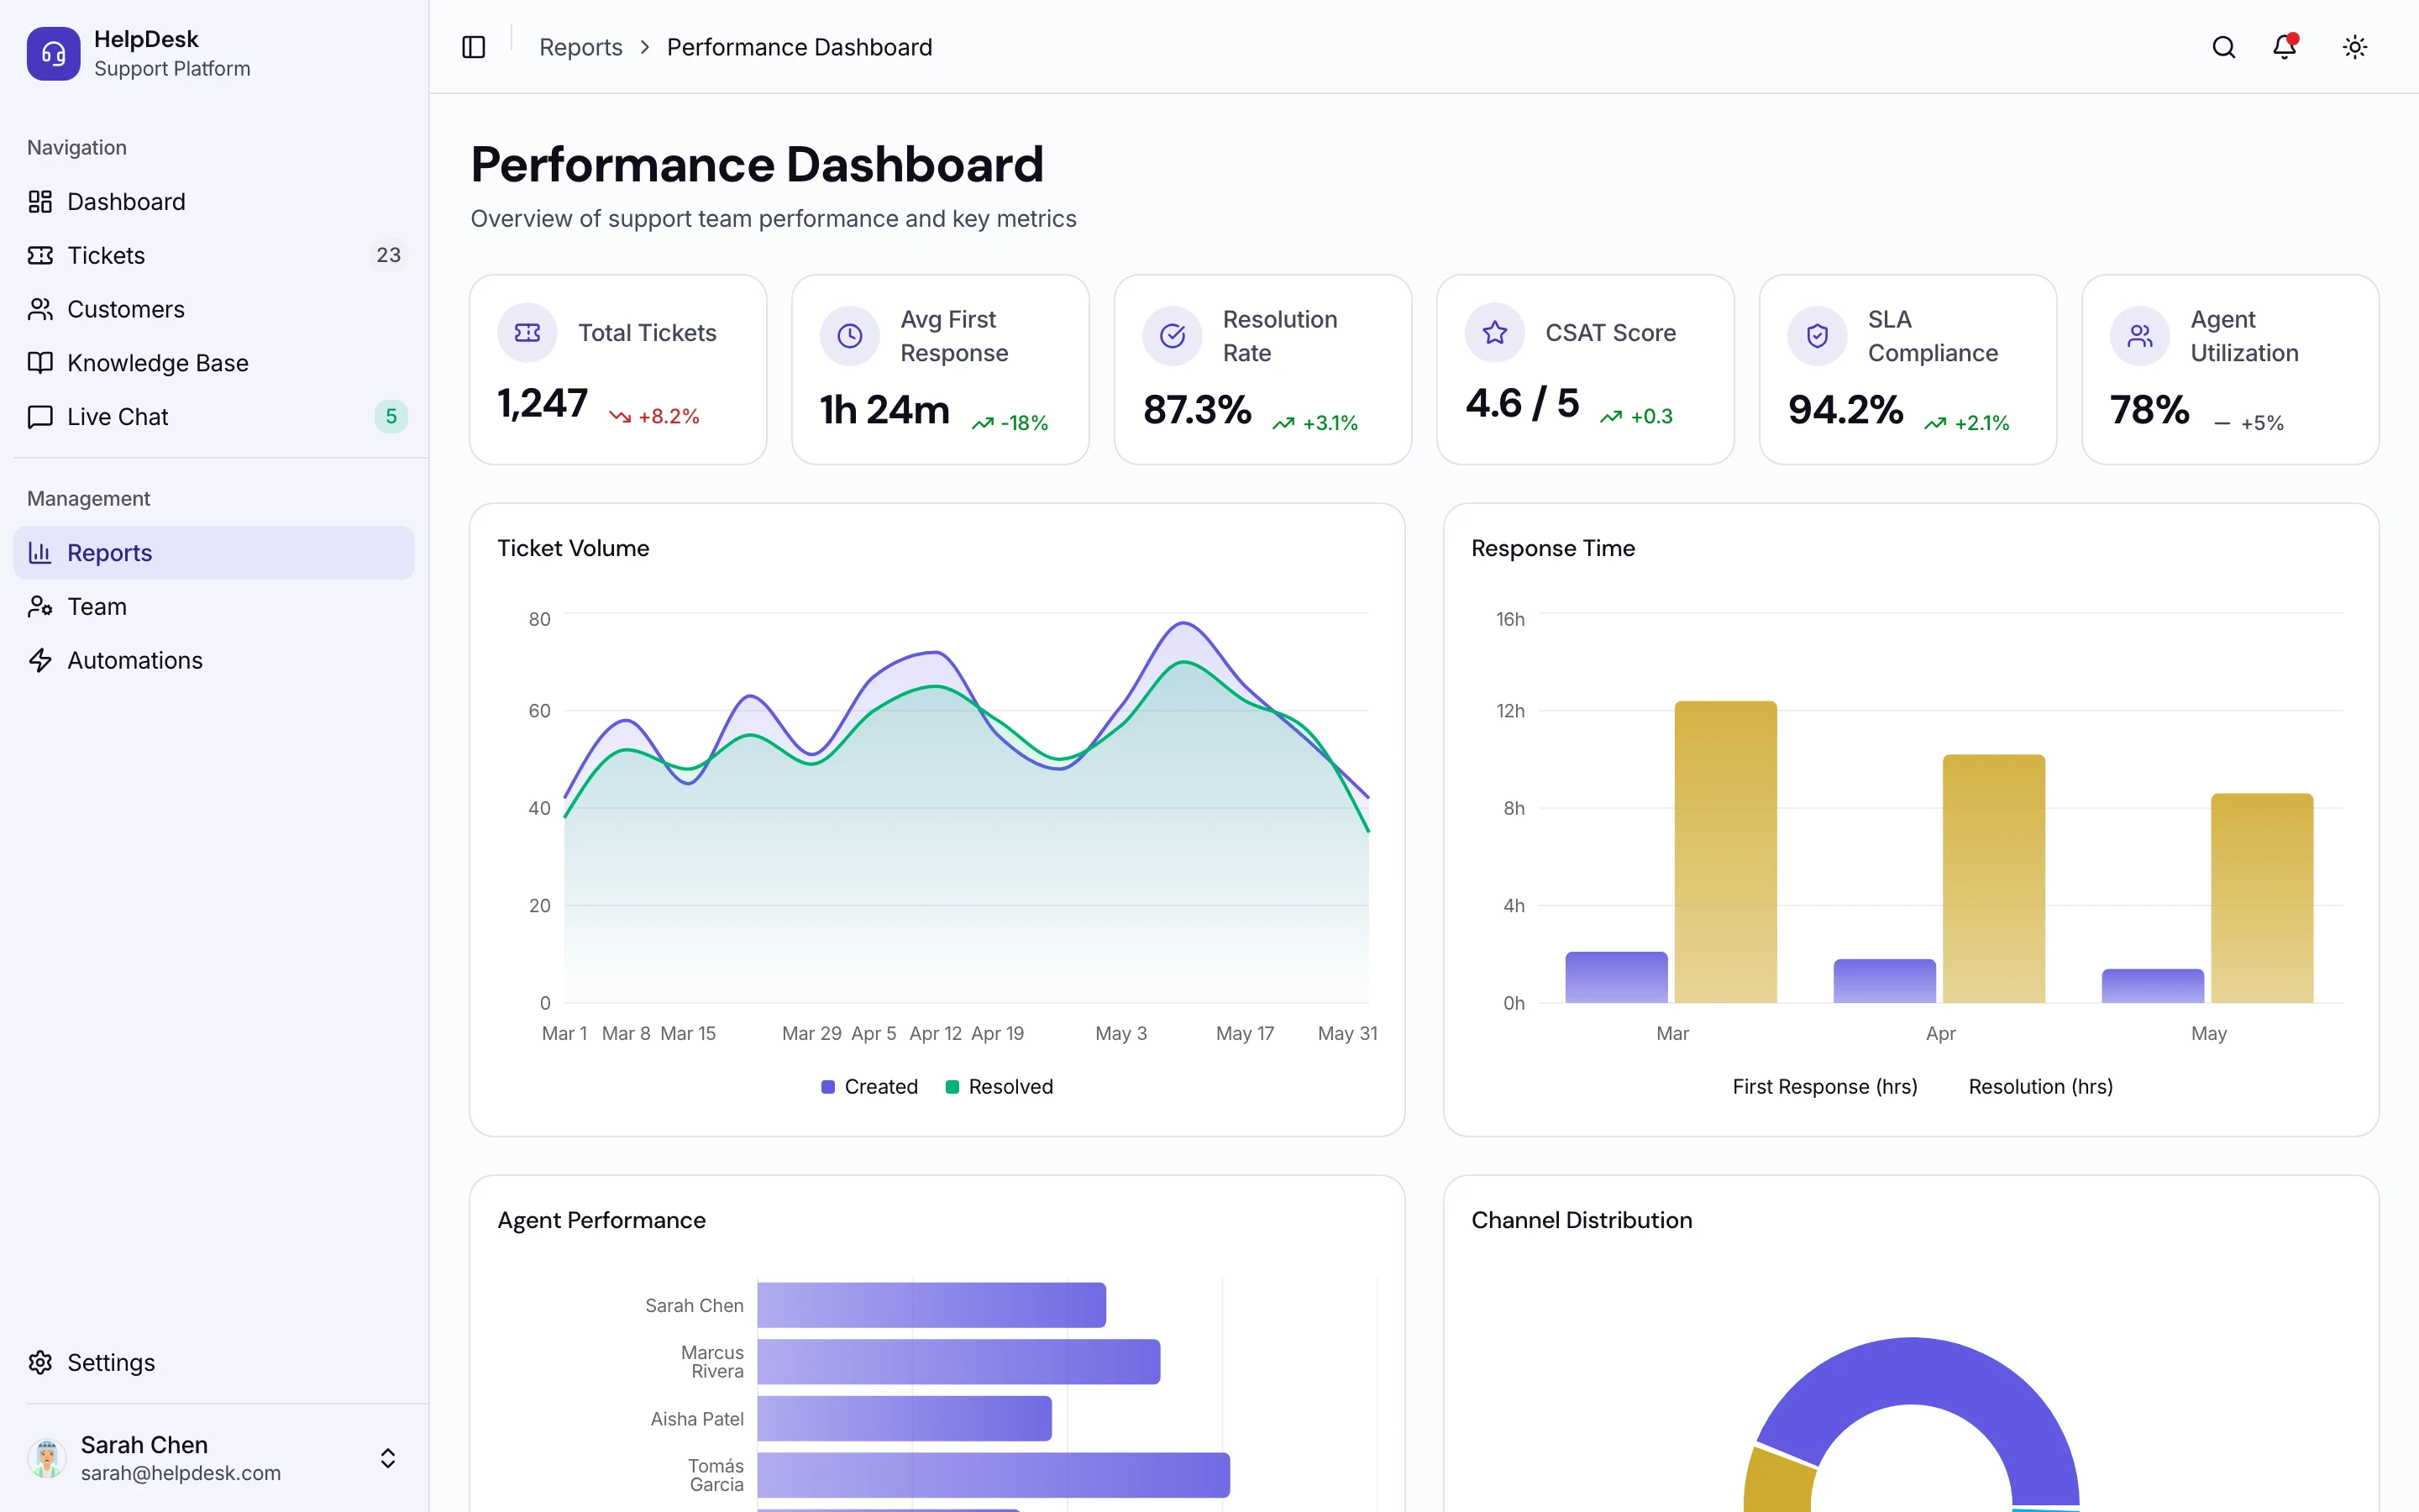Click the Total Tickets value 1,247
Screen dimensions: 2419x1512
(543, 404)
